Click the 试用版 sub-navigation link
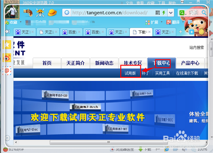The image size is (213, 153). [130, 73]
